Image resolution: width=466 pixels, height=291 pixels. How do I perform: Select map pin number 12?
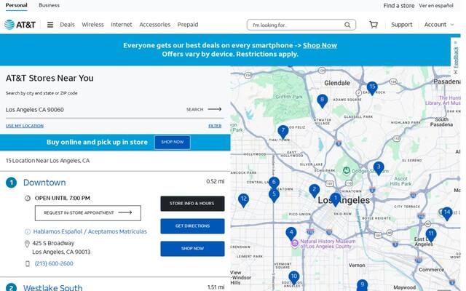[x=243, y=200]
